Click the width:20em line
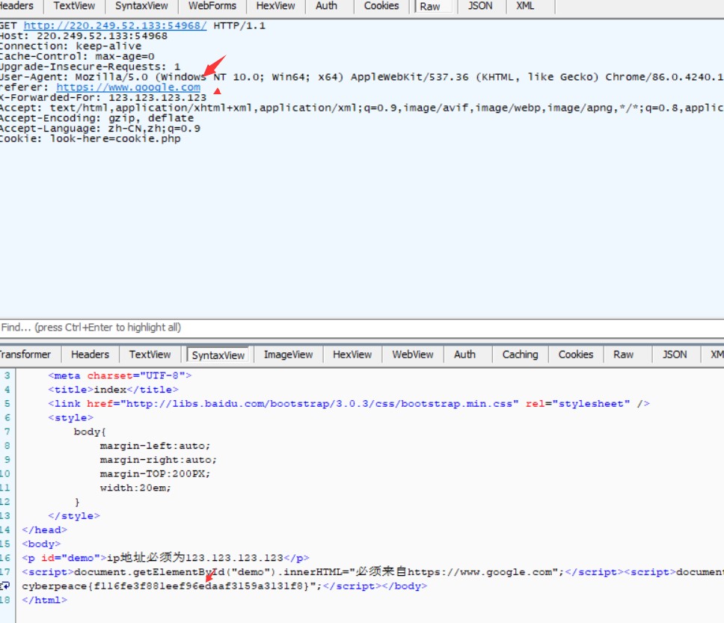This screenshot has height=623, width=724. (x=135, y=488)
